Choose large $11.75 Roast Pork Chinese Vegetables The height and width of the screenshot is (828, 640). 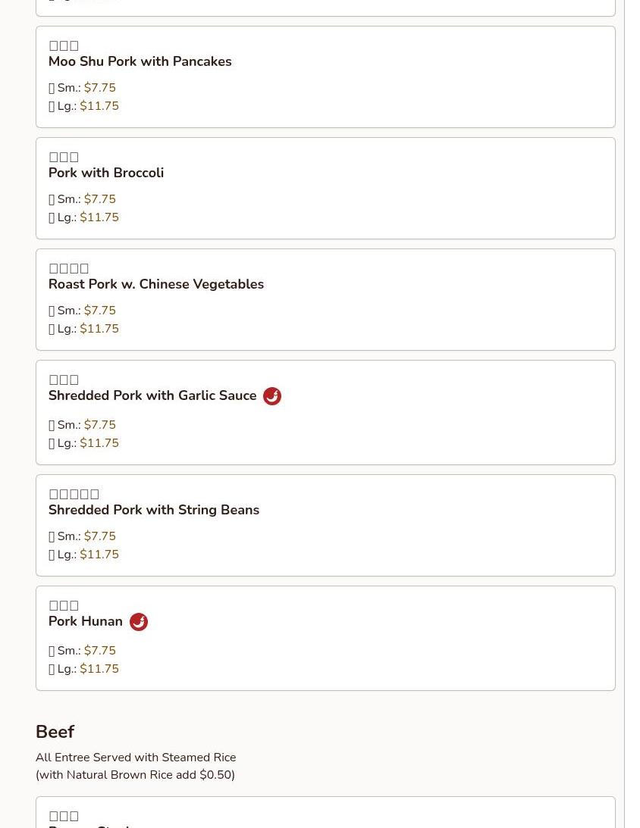click(x=83, y=329)
